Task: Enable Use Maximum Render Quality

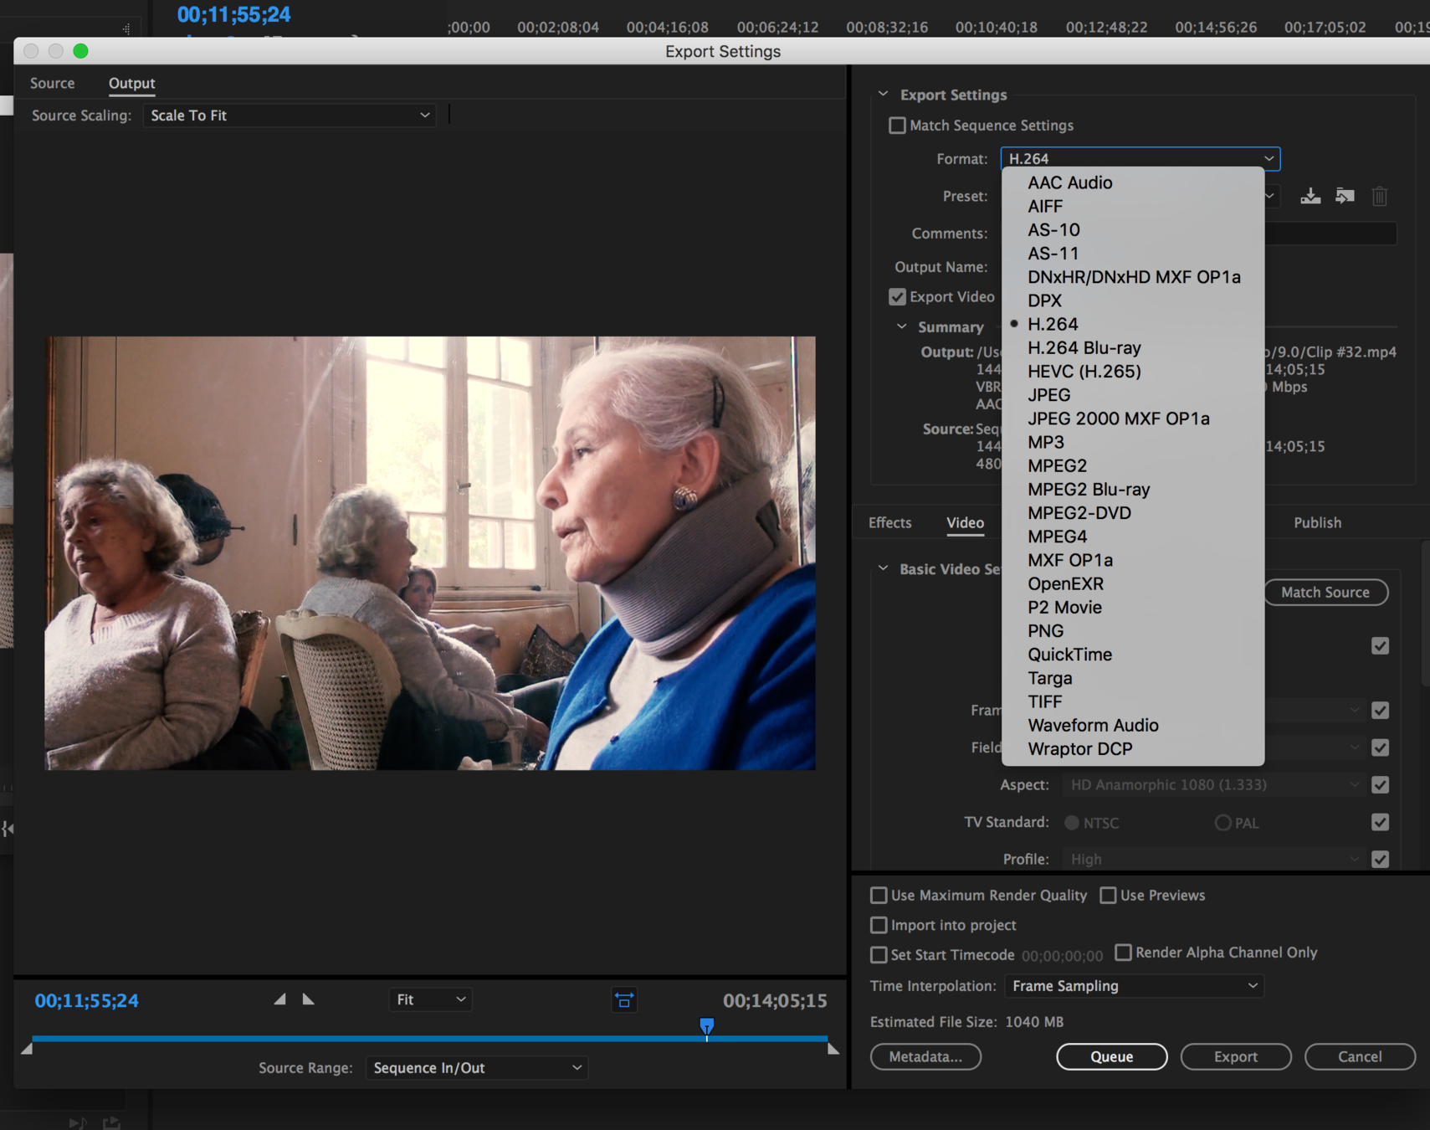Action: pos(879,896)
